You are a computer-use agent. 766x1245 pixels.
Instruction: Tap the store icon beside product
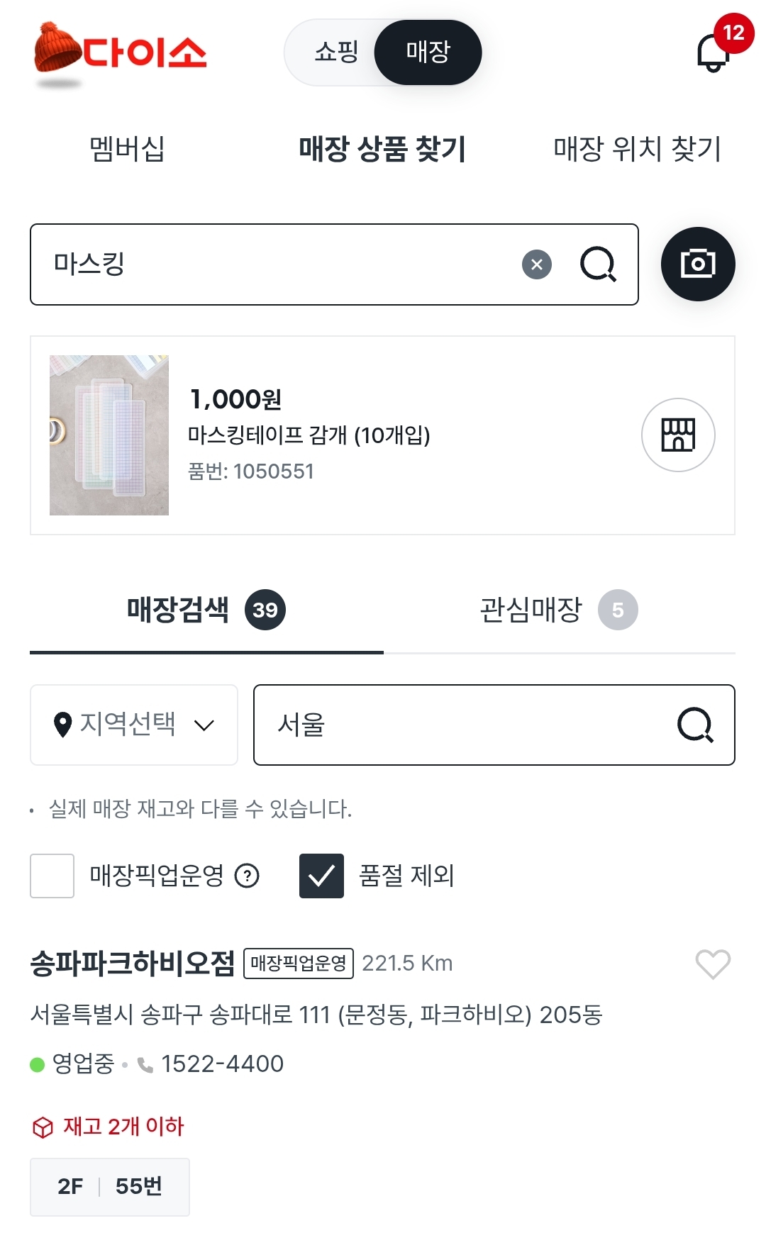(x=678, y=435)
